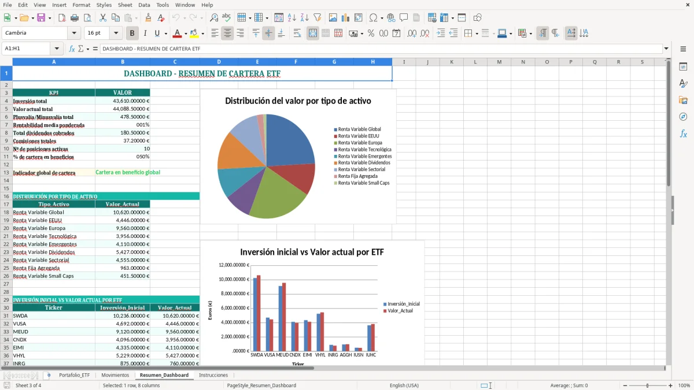The image size is (694, 390).
Task: Toggle Center Horizontally alignment
Action: coord(227,34)
